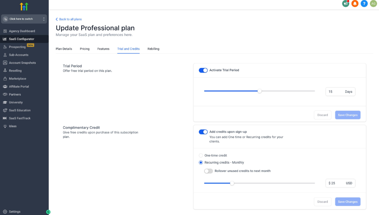Switch to the Pricing tab
Screen dimensions: 379x215
(x=85, y=49)
